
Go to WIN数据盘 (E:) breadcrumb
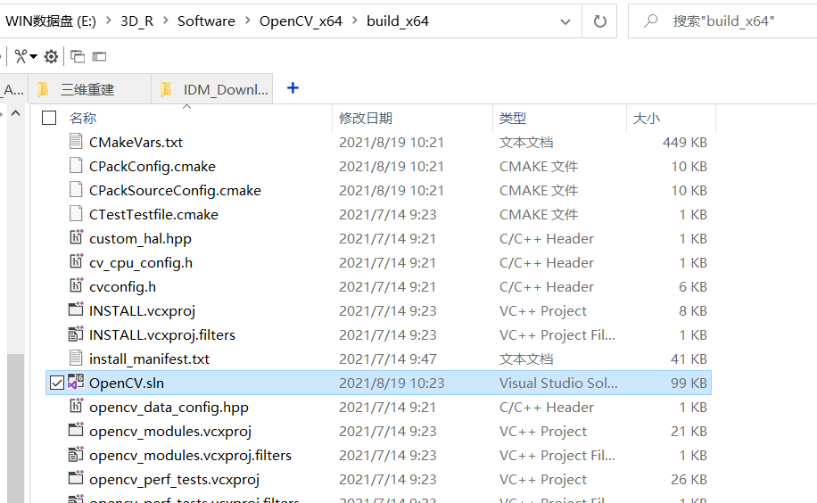point(51,21)
